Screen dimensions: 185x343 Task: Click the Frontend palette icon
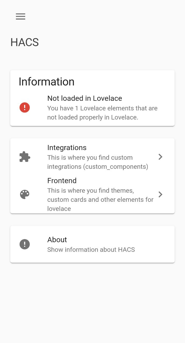25,194
